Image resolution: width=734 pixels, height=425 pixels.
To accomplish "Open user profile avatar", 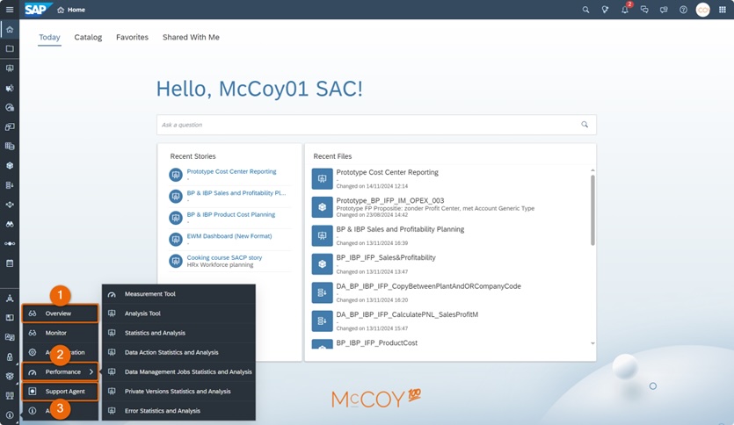I will [702, 10].
